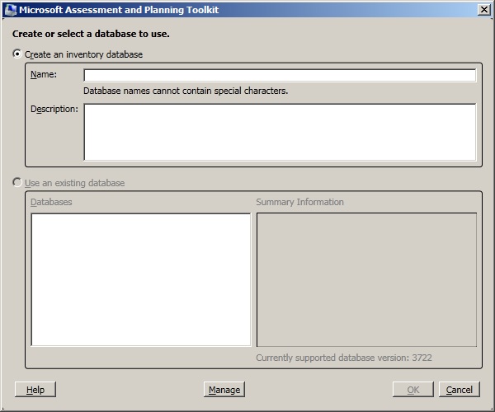
Task: Click the special characters hint text
Action: tap(186, 91)
